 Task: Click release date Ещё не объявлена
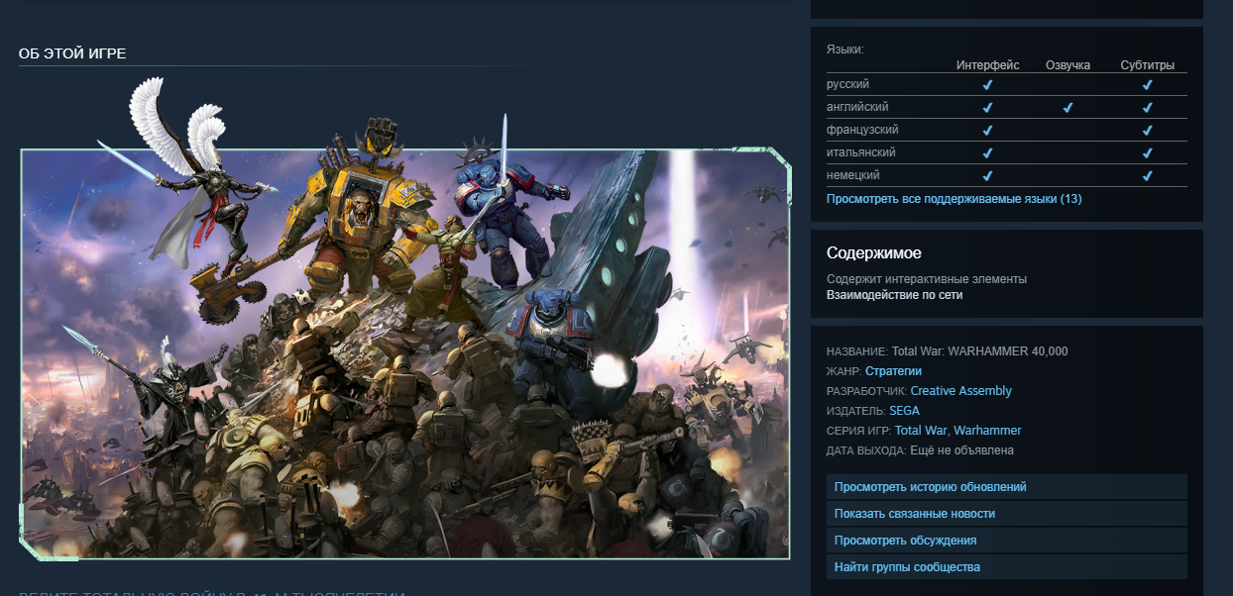(961, 450)
